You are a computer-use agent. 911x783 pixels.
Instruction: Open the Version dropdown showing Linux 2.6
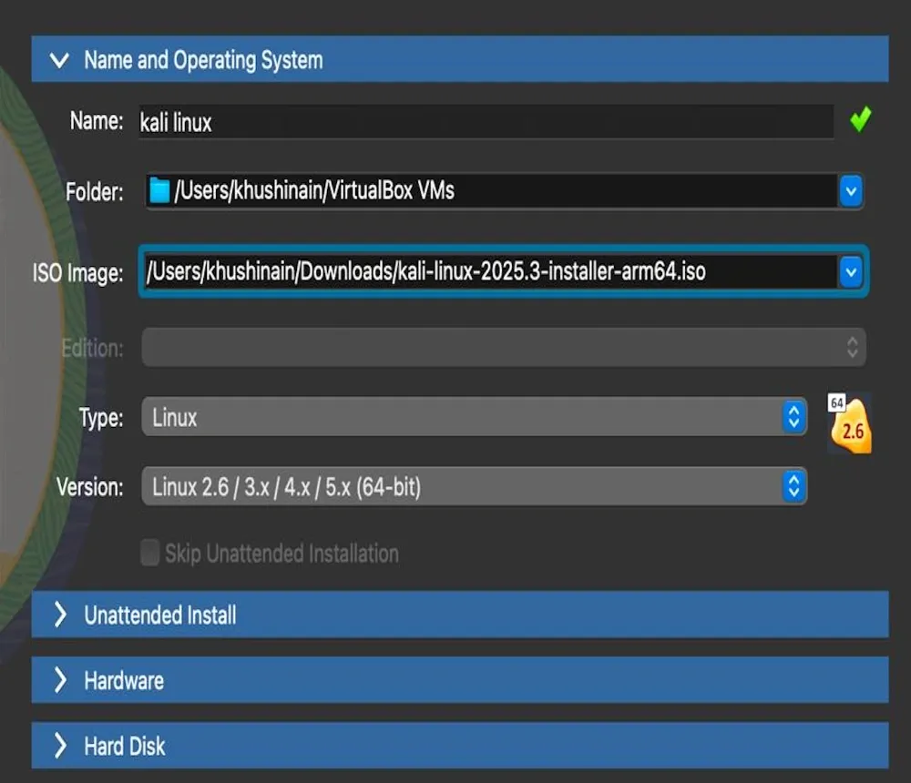coord(474,486)
